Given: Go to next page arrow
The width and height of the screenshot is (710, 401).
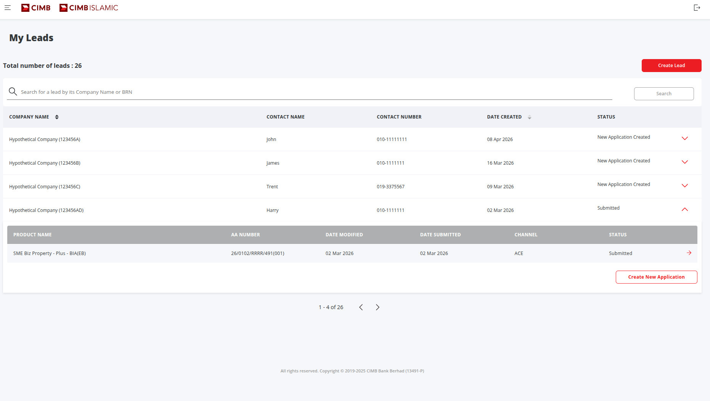Looking at the screenshot, I should pyautogui.click(x=377, y=307).
